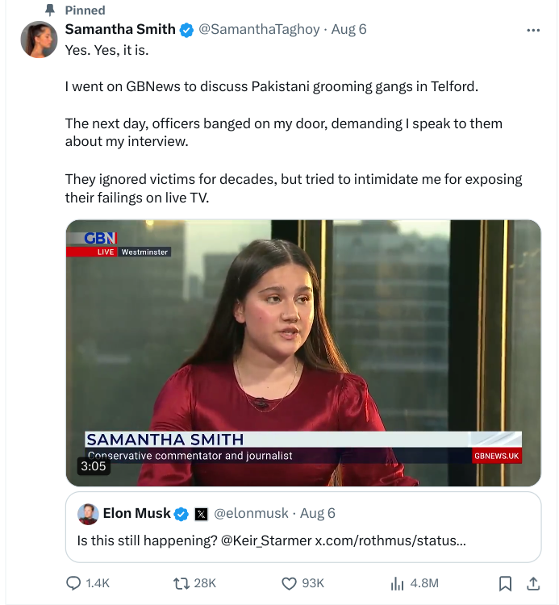
Task: Open the Aug 6 post timestamp
Action: [x=349, y=30]
